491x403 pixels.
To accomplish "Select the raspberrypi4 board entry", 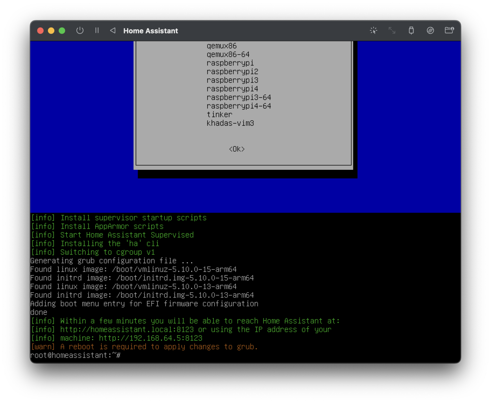I will (x=232, y=89).
